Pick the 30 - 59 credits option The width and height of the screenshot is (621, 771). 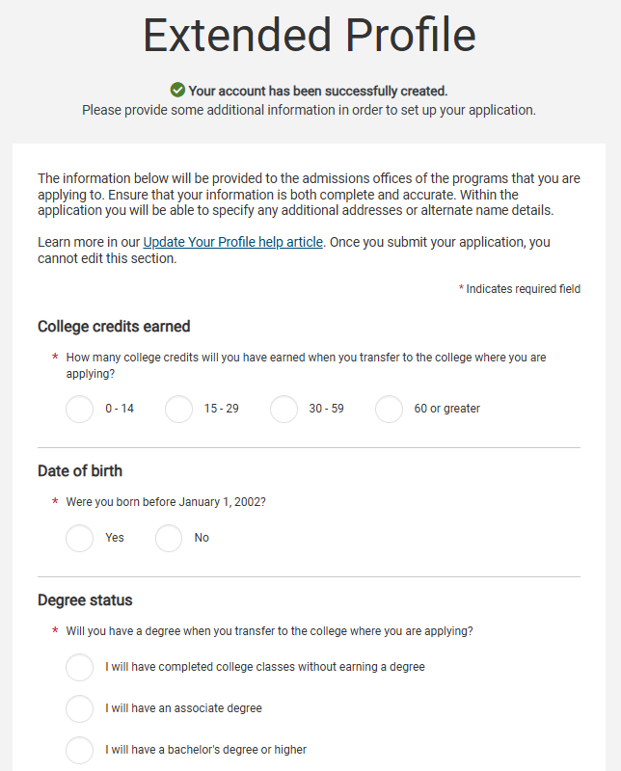284,409
